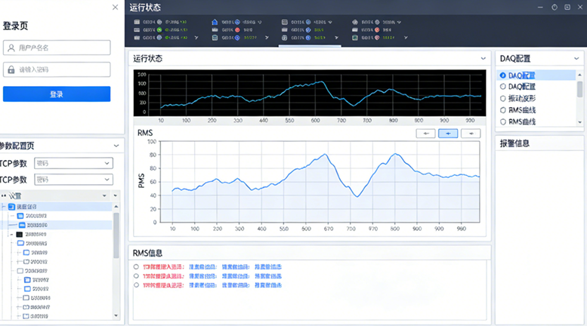Viewport: 587px width, 326px height.
Task: Click the power icon in title bar
Action: pyautogui.click(x=554, y=7)
